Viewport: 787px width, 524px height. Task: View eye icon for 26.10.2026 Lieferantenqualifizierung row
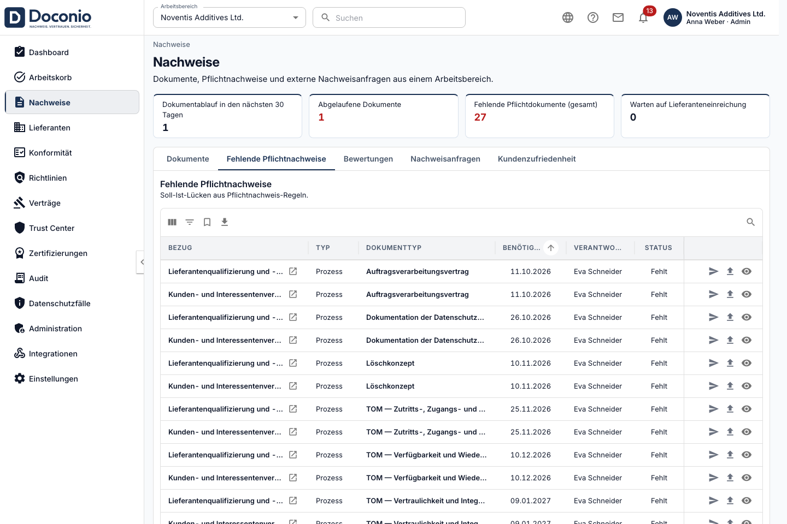(747, 317)
